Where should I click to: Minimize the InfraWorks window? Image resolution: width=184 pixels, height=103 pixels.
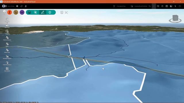(x=167, y=1)
